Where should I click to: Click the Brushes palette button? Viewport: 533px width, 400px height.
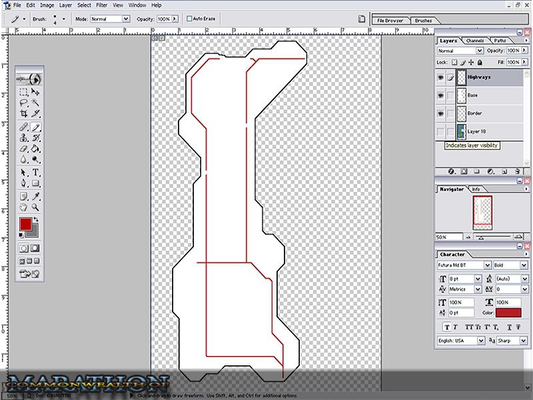(423, 21)
